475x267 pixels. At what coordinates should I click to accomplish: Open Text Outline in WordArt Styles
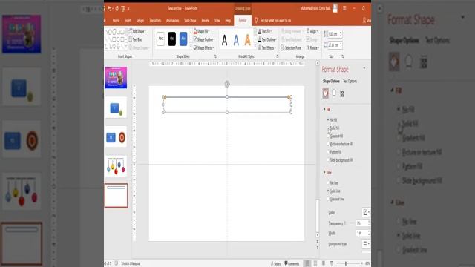pos(266,39)
